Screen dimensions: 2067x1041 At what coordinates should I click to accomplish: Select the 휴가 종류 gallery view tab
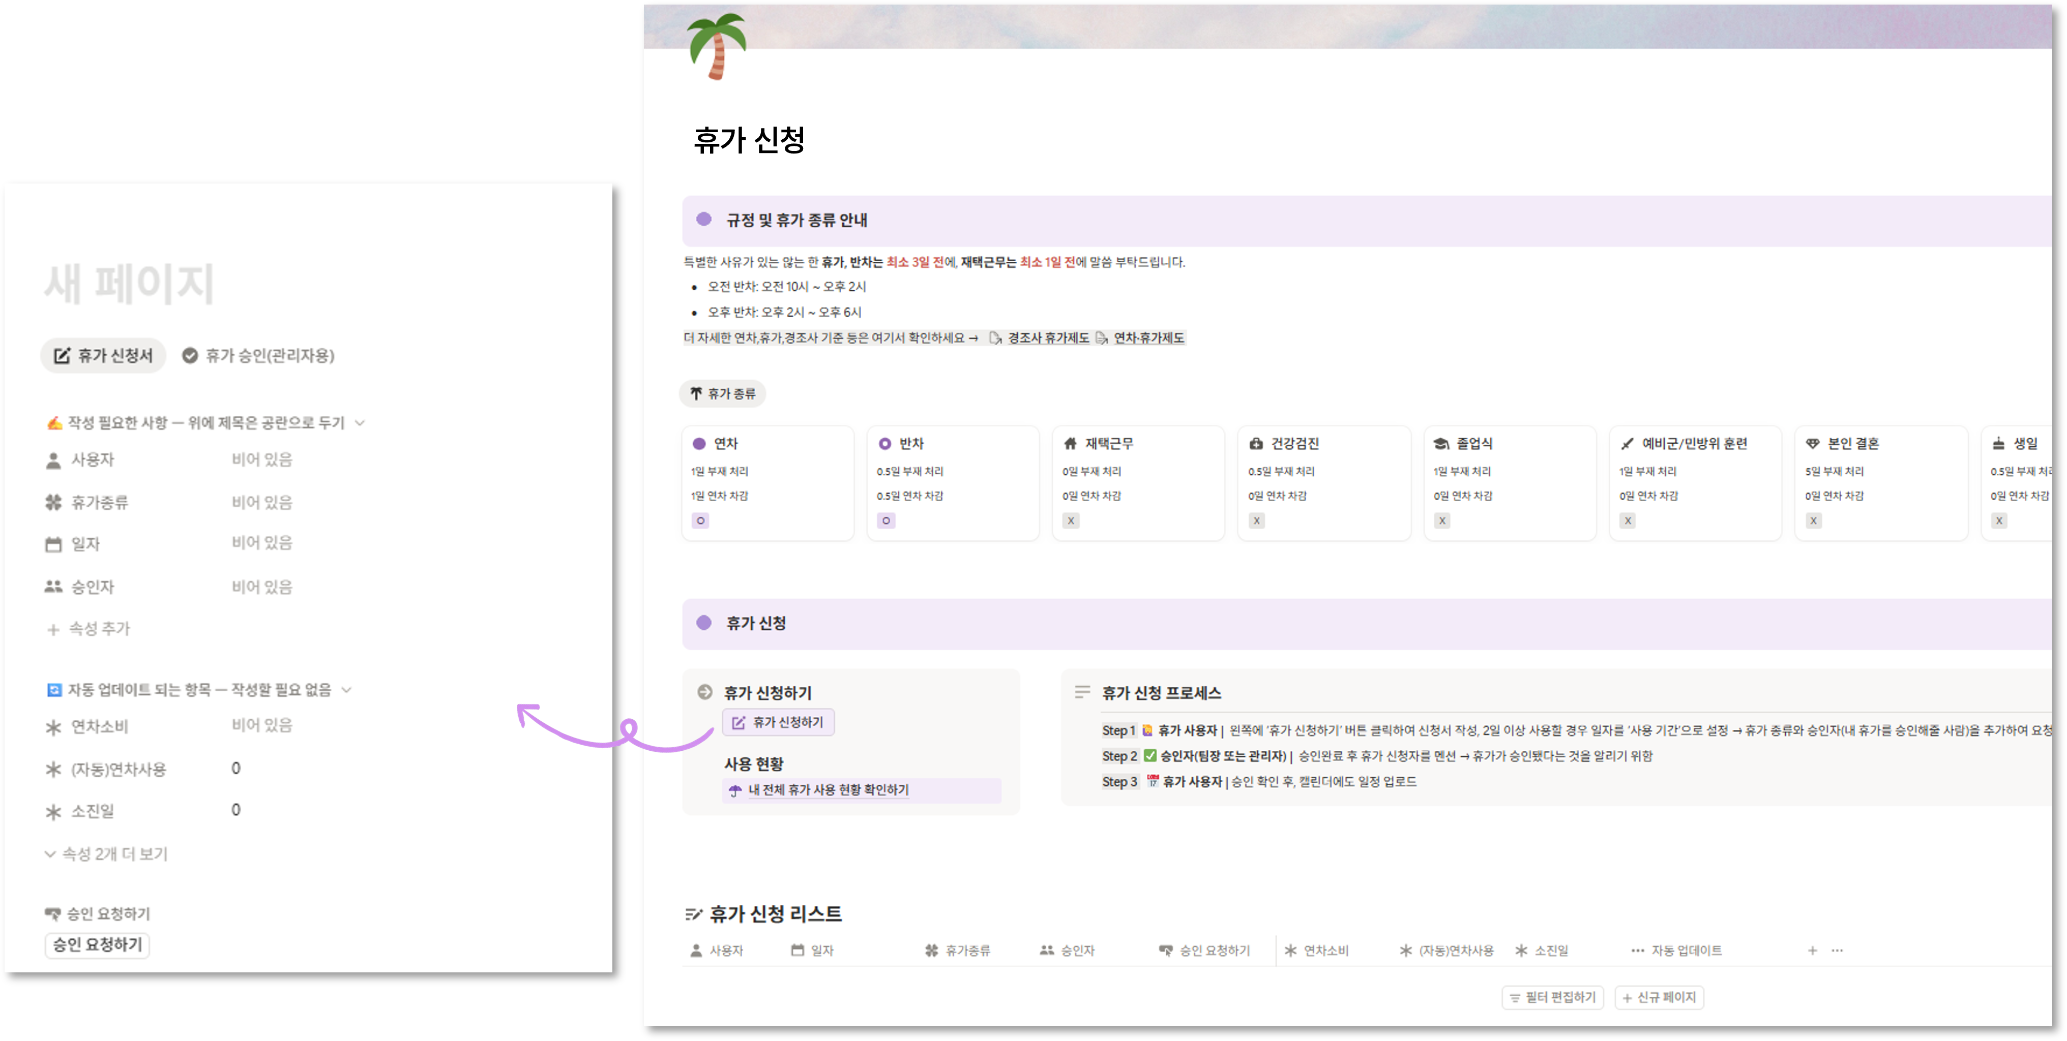[x=723, y=394]
